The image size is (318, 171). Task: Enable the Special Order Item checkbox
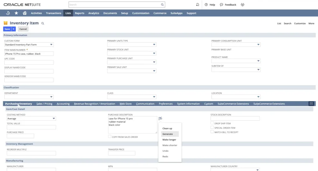(212, 127)
